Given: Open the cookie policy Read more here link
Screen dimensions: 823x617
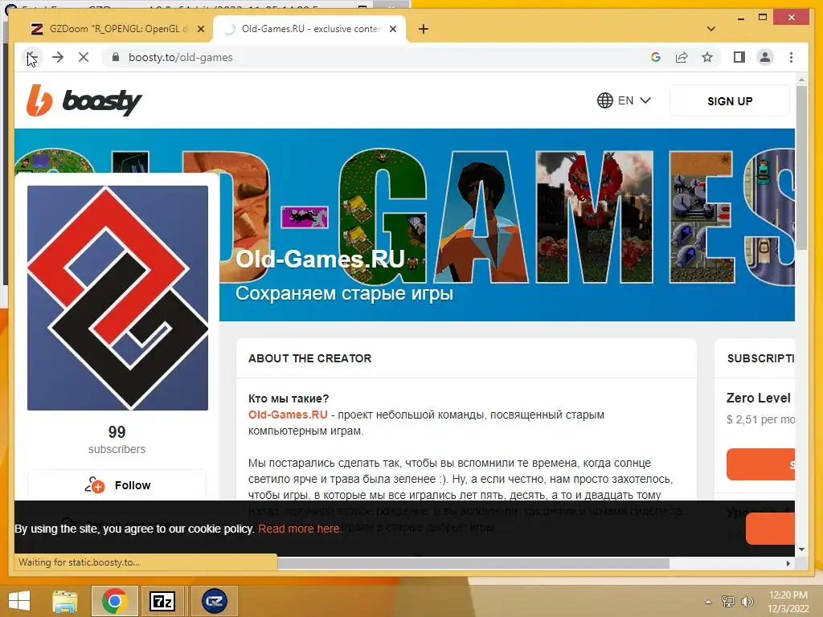Looking at the screenshot, I should coord(300,529).
